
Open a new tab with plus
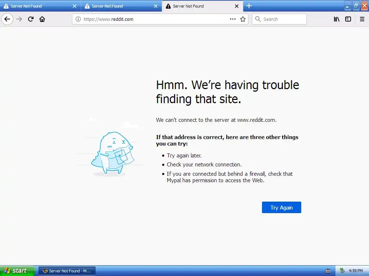(249, 6)
